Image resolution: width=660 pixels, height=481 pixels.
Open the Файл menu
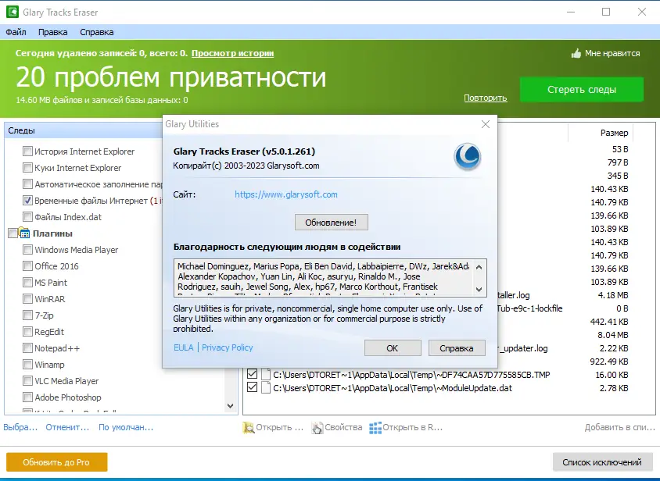16,32
